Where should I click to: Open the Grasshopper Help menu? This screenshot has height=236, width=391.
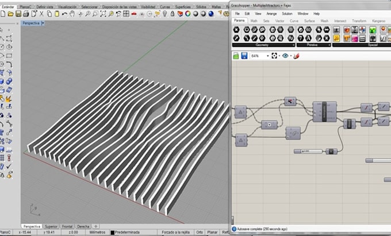tap(316, 14)
